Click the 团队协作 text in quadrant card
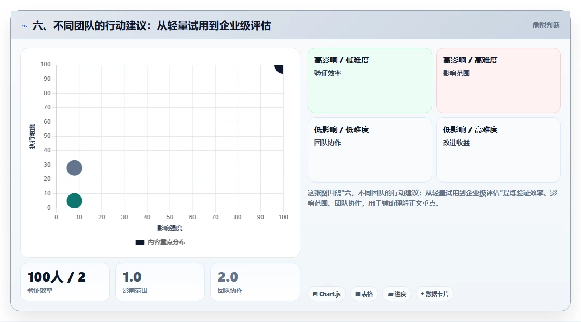This screenshot has width=581, height=322. click(x=328, y=143)
